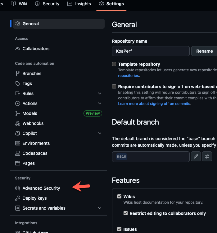Open General settings in sidebar
This screenshot has width=217, height=233.
(59, 24)
